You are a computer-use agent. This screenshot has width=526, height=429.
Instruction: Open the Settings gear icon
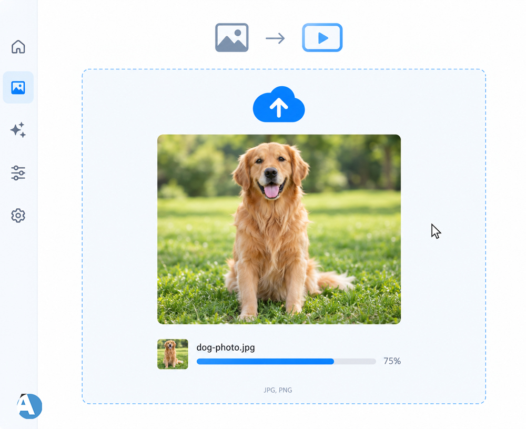pos(18,216)
